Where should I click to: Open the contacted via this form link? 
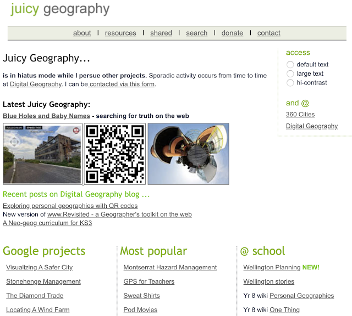tap(122, 84)
